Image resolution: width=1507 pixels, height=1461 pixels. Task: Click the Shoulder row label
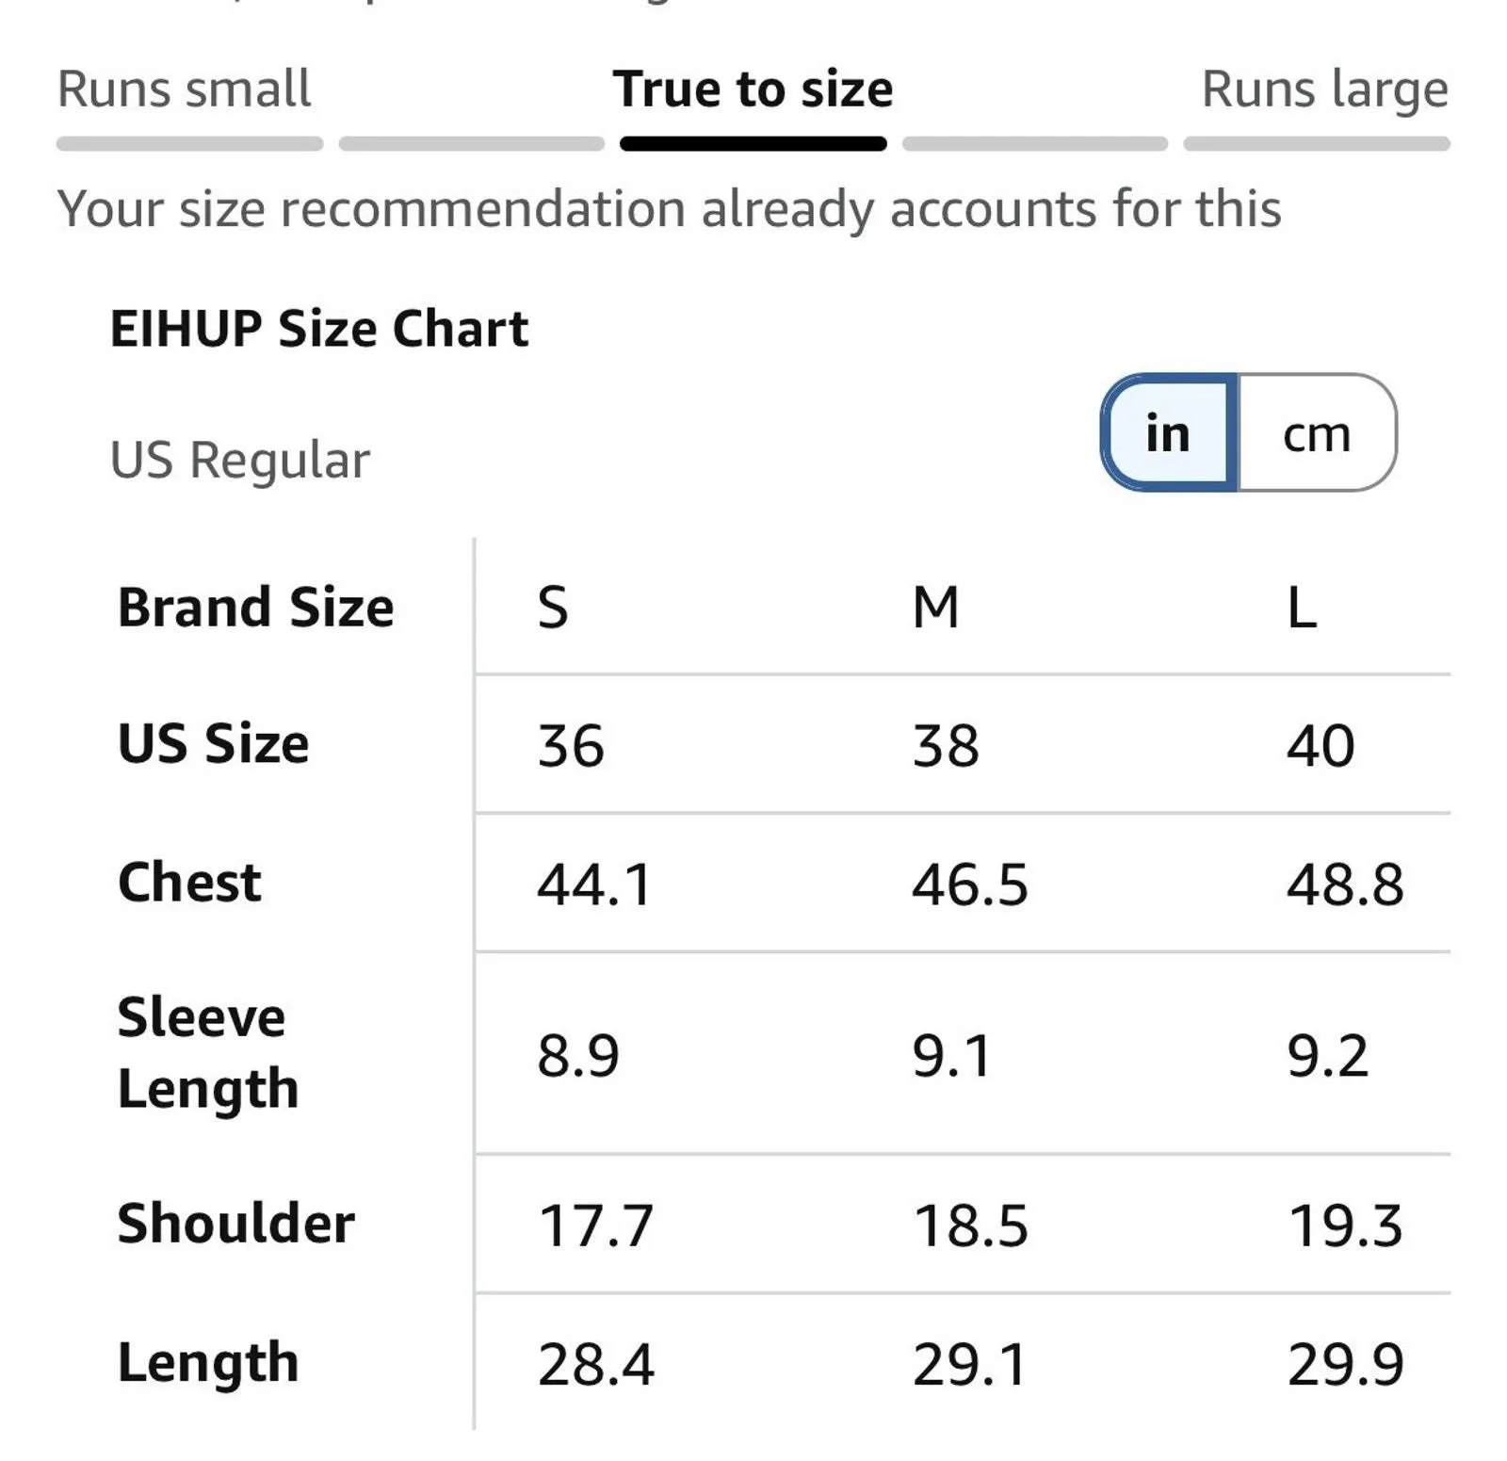pos(235,1224)
